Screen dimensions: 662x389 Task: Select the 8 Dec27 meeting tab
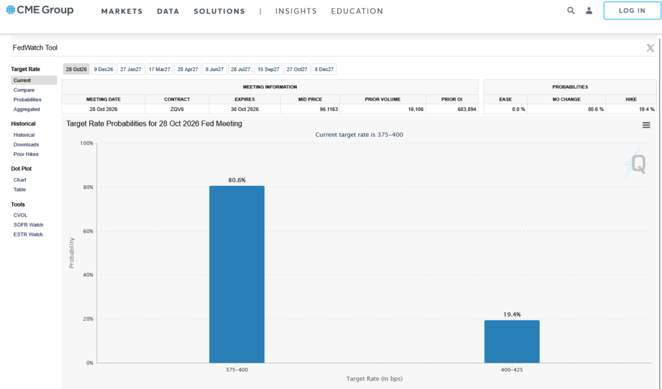(325, 69)
